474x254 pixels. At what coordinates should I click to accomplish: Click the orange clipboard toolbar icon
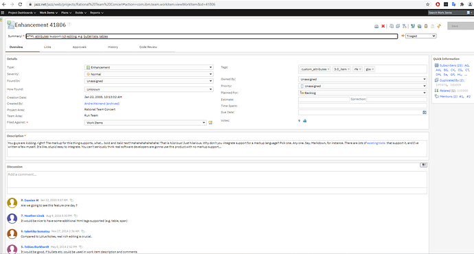pos(426,26)
